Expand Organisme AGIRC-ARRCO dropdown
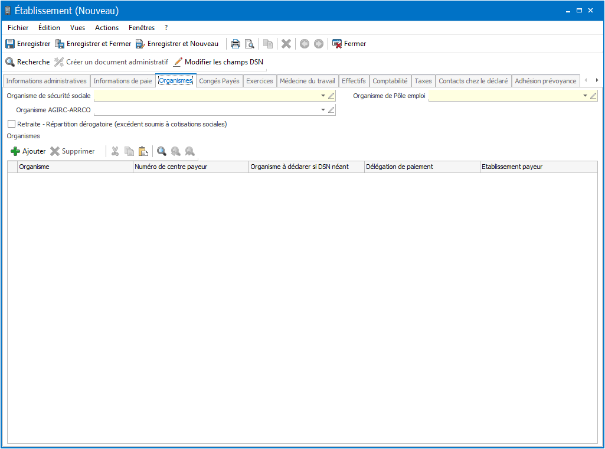Screen dimensions: 605x449 (323, 110)
